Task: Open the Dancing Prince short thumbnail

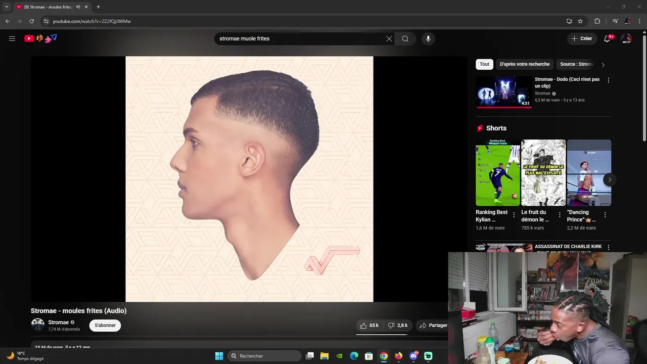Action: (x=589, y=173)
